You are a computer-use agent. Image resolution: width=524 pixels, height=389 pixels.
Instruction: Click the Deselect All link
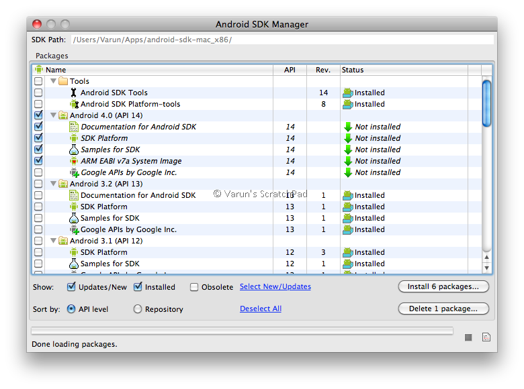tap(261, 309)
